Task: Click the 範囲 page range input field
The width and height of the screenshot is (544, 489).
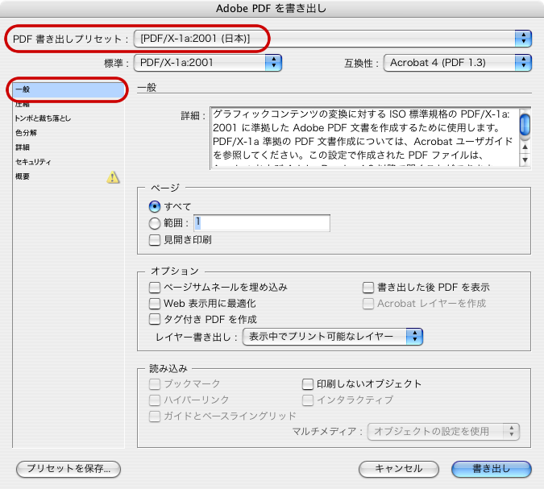Action: (262, 223)
